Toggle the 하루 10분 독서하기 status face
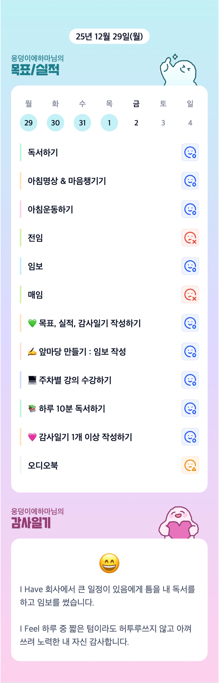The image size is (219, 683). pyautogui.click(x=190, y=408)
